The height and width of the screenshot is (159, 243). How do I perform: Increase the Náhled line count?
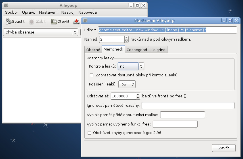point(126,38)
